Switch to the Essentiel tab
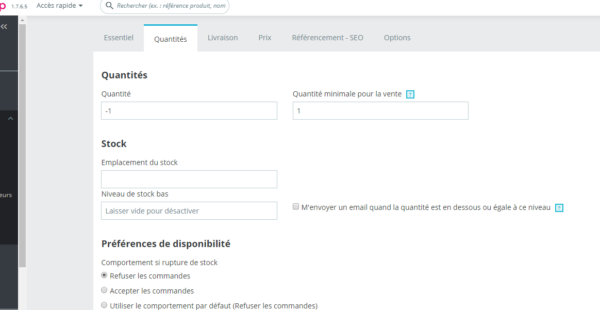The width and height of the screenshot is (600, 310). click(119, 38)
